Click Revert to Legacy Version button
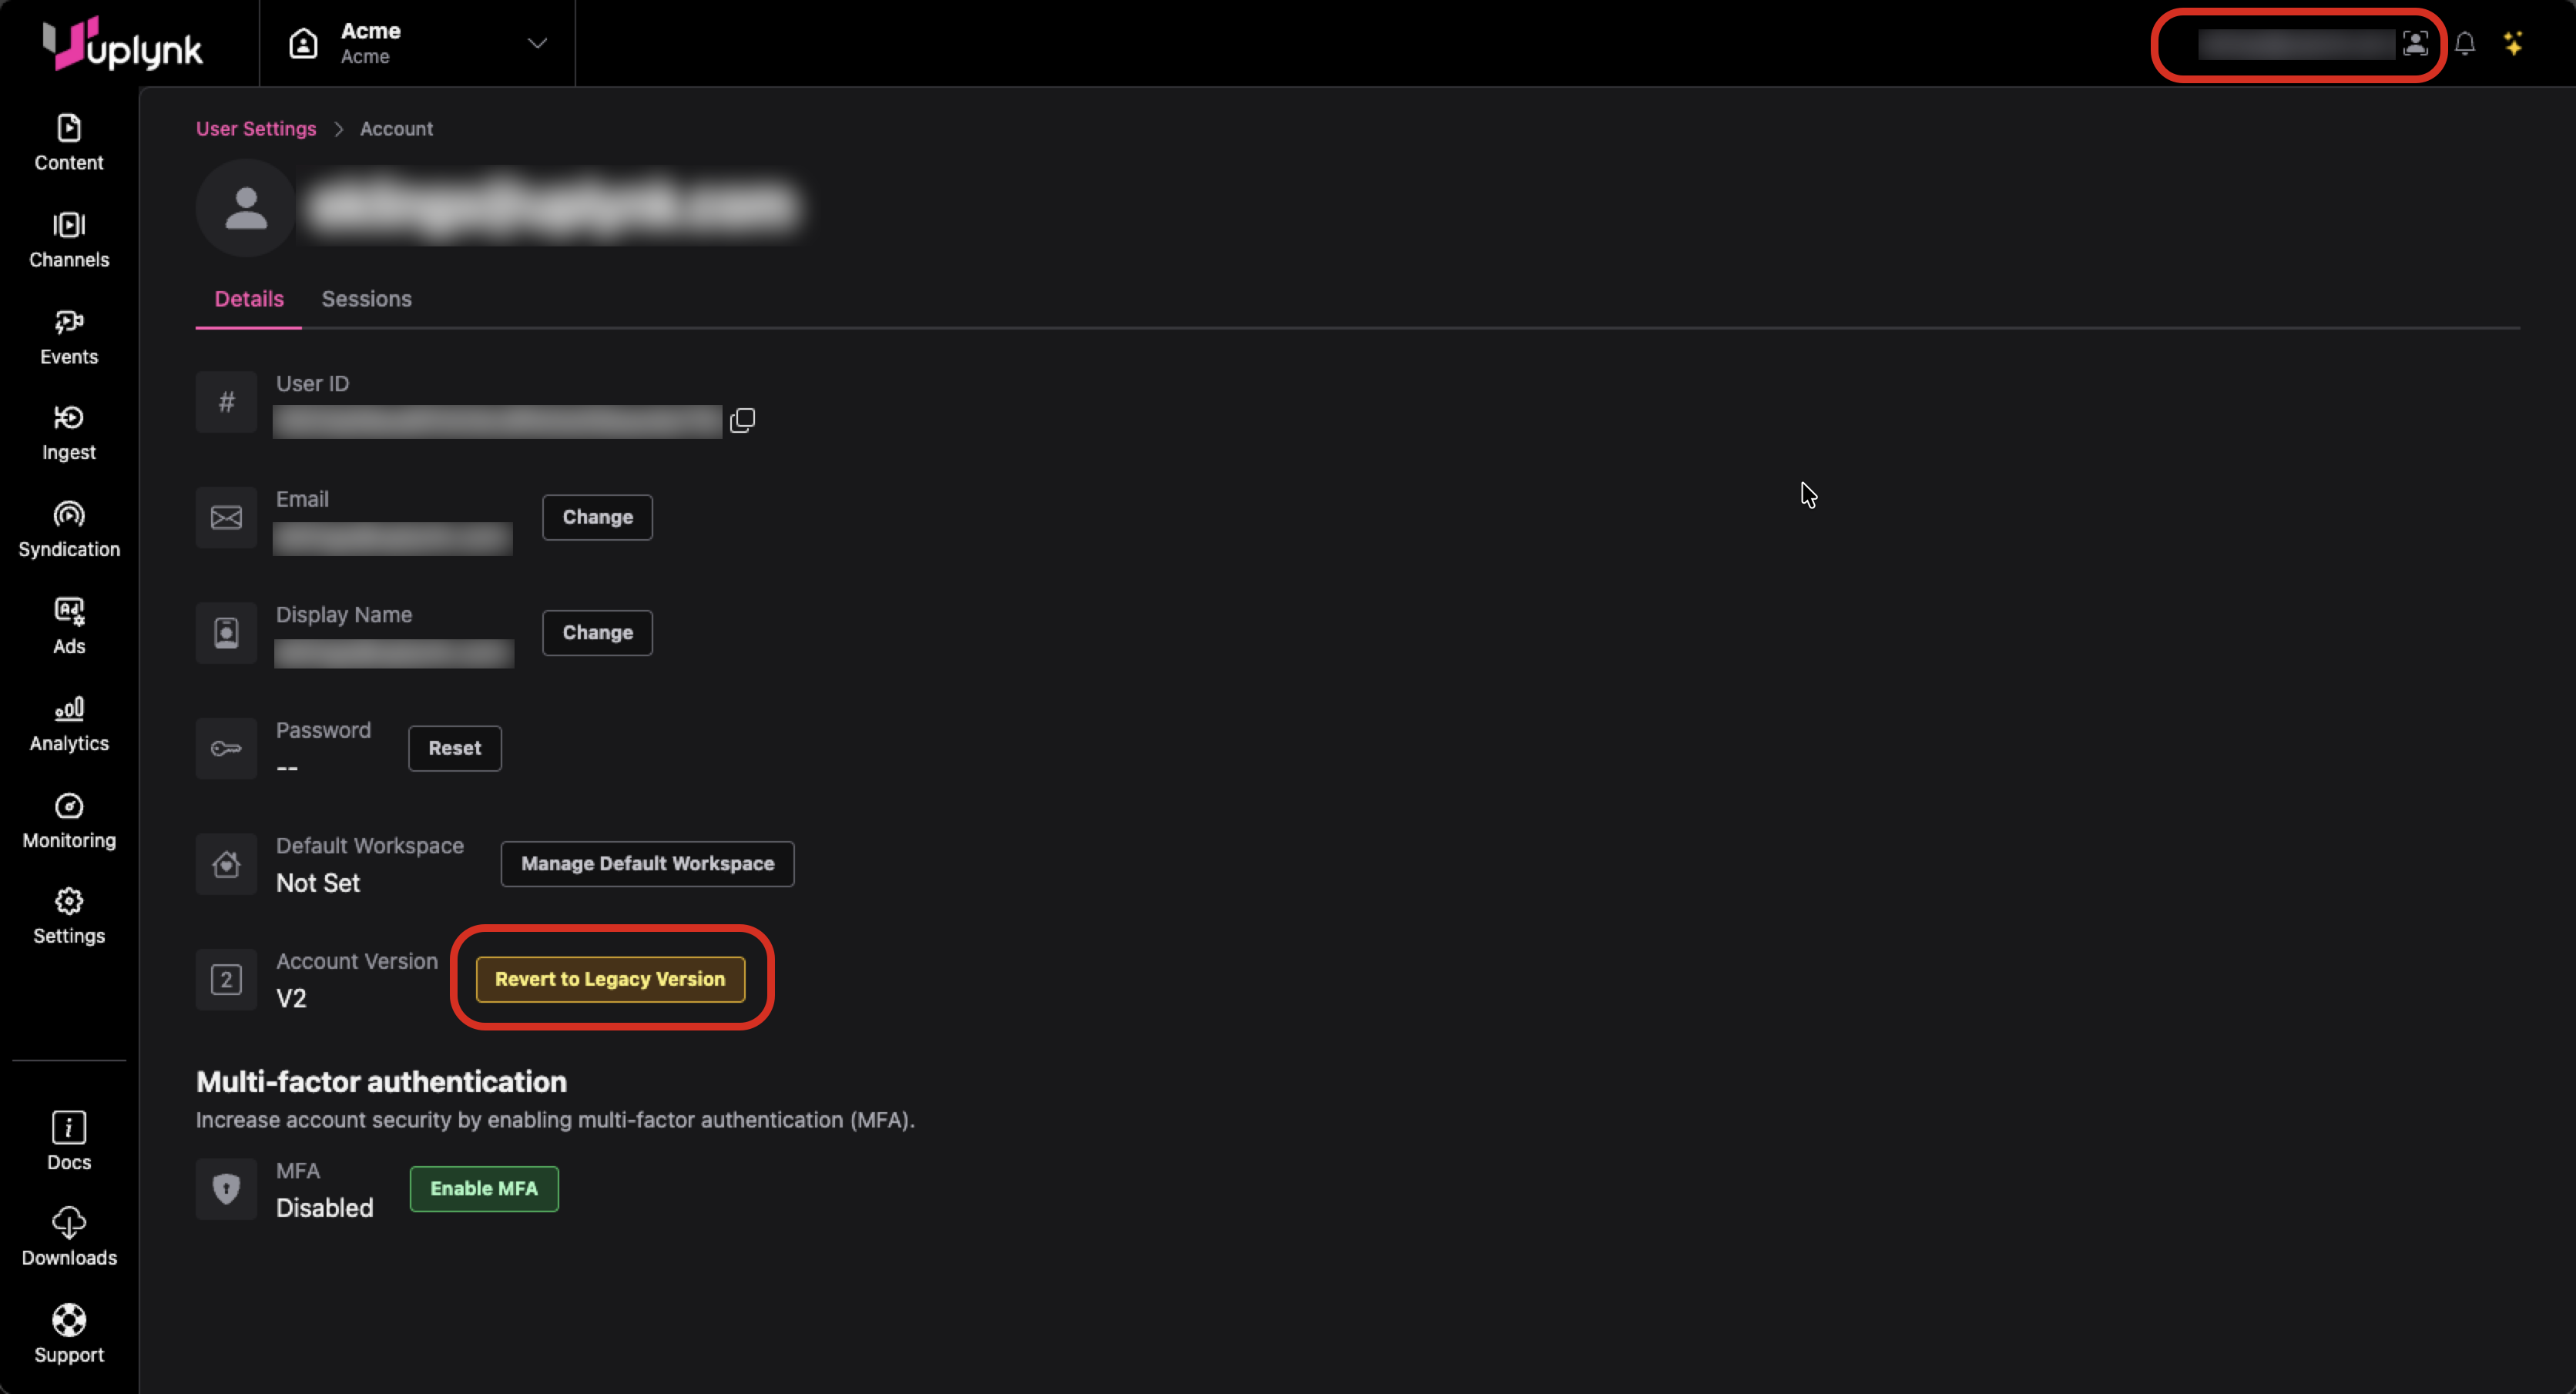This screenshot has height=1394, width=2576. [x=610, y=979]
